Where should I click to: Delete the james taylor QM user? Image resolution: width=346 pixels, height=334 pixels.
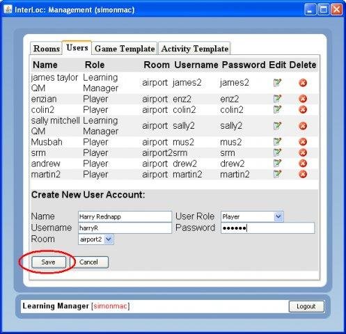click(x=303, y=83)
